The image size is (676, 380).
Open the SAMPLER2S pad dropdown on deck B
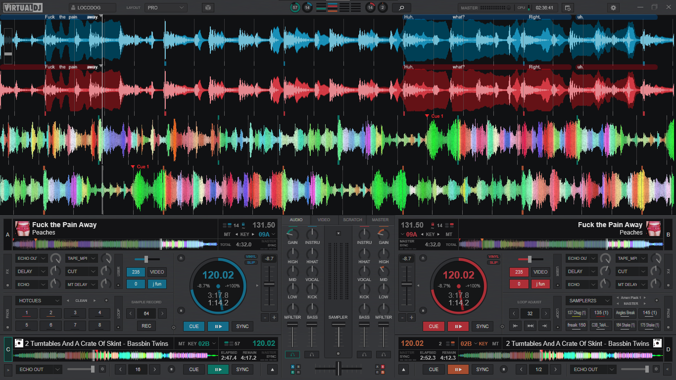(588, 300)
